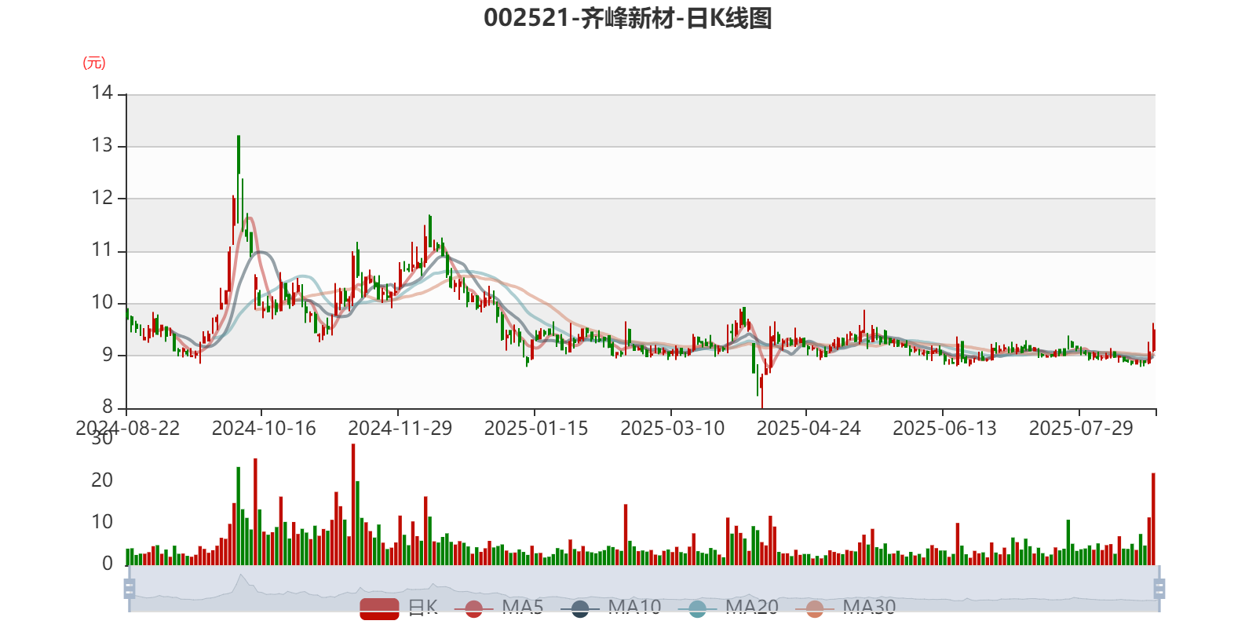Image resolution: width=1256 pixels, height=628 pixels.
Task: Toggle the MA20 line in the legend
Action: [x=728, y=608]
